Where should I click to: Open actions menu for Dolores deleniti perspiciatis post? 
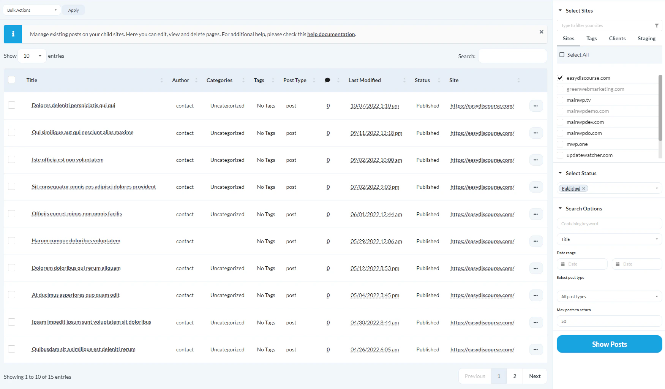click(535, 106)
